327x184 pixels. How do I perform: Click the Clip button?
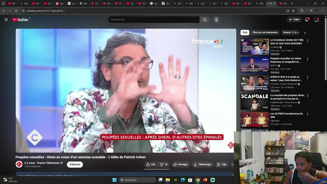coord(221,165)
